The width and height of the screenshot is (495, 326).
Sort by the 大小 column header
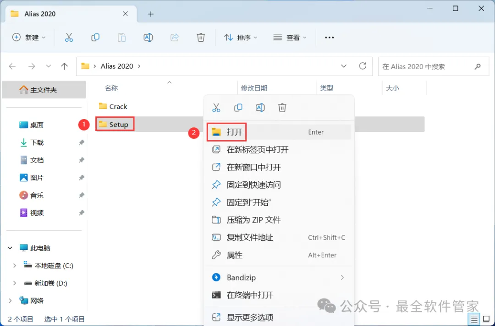(392, 88)
